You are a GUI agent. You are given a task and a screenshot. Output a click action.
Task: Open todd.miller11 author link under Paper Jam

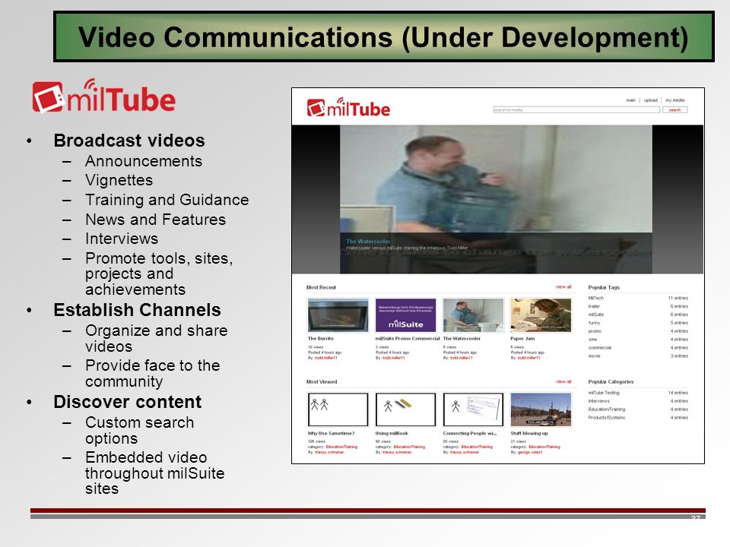(529, 358)
